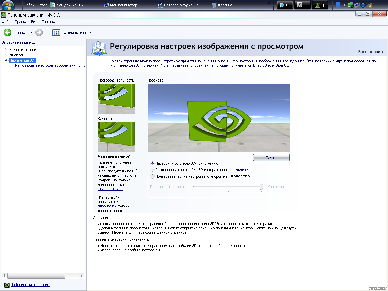Click the EN language indicator

pyautogui.click(x=338, y=5)
